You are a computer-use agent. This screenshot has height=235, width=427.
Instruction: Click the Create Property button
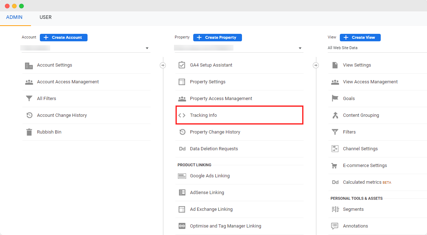click(217, 37)
